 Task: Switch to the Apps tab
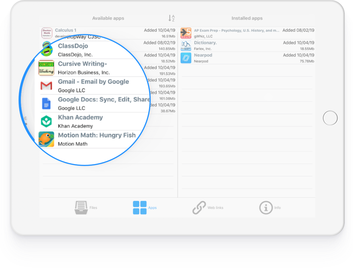pyautogui.click(x=145, y=208)
